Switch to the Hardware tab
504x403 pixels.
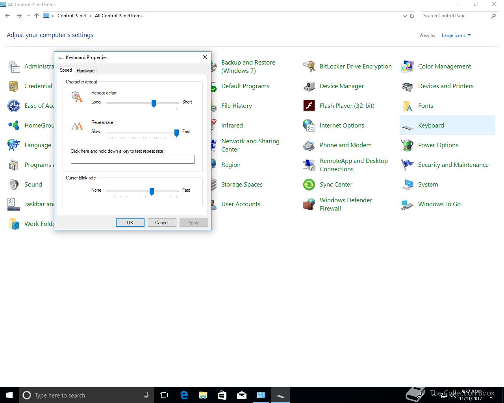coord(85,71)
